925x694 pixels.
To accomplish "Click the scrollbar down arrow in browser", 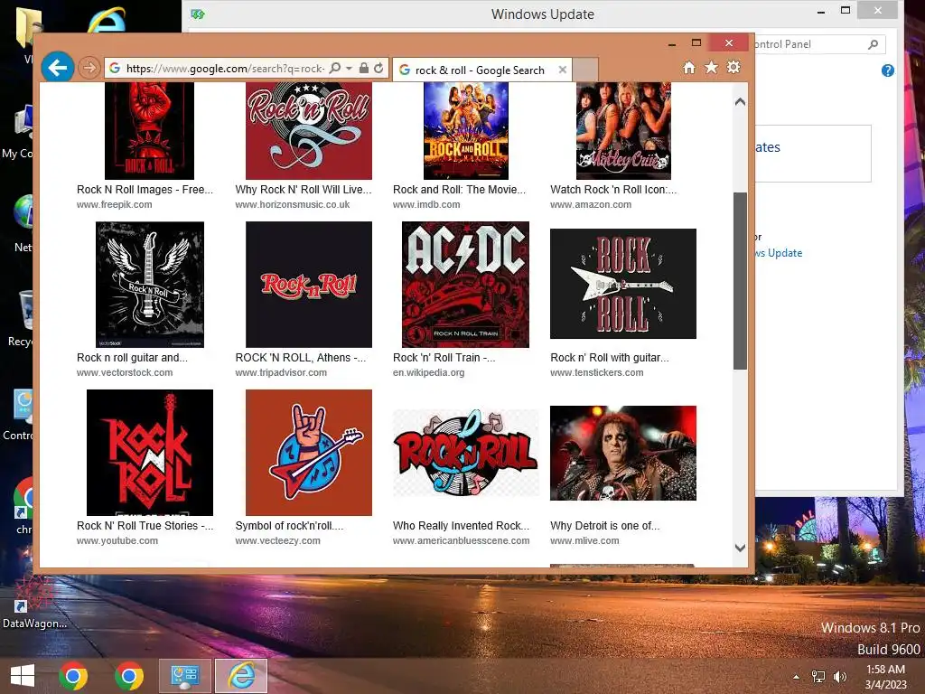I will click(741, 548).
